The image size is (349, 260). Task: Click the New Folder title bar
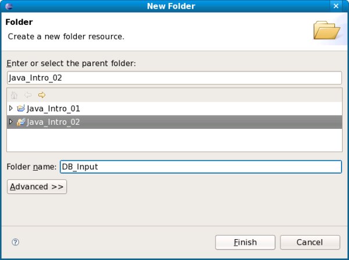(x=174, y=6)
